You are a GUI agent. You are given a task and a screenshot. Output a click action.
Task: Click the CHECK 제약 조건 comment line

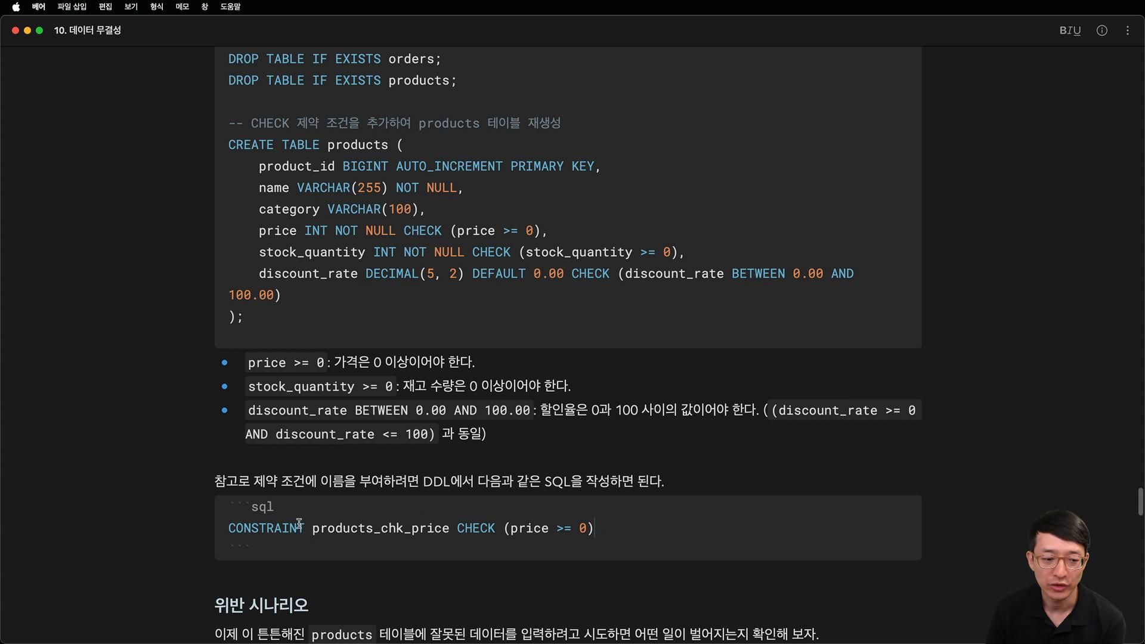click(x=394, y=123)
